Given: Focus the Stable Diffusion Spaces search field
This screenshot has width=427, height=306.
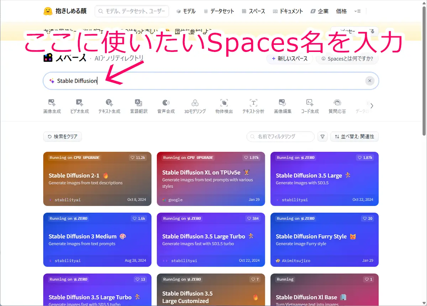Looking at the screenshot, I should (211, 81).
